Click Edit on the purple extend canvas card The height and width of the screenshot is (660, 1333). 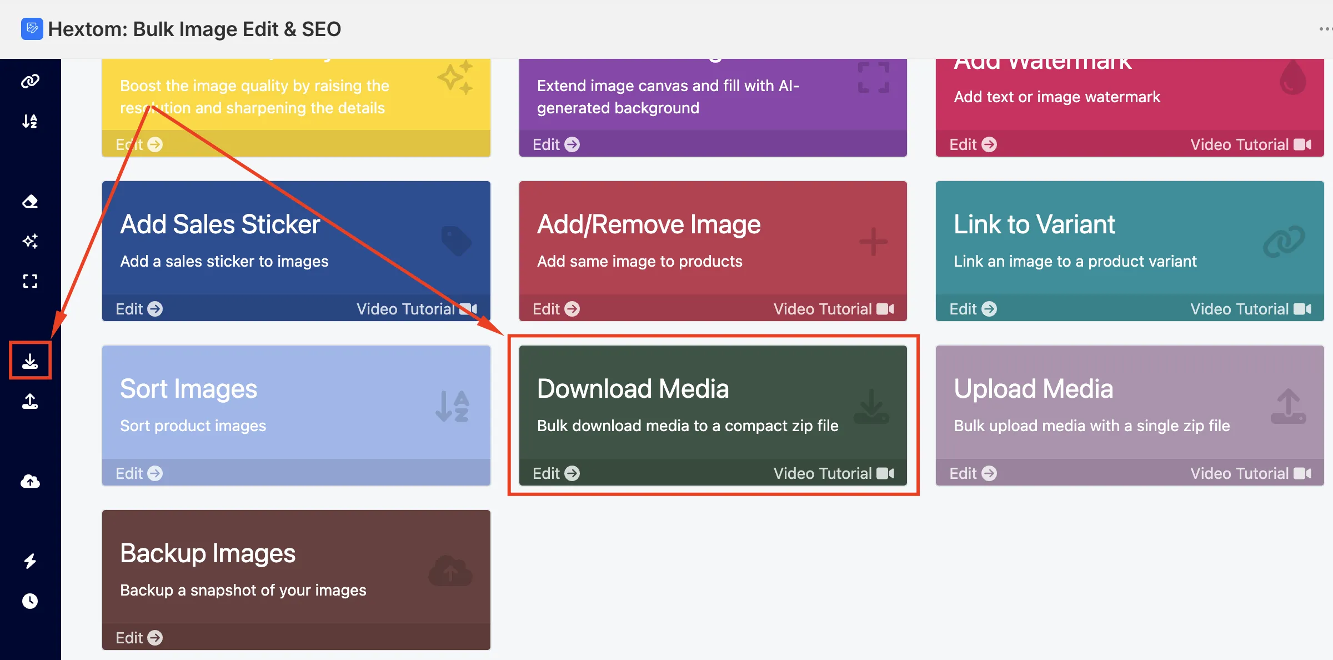tap(556, 144)
